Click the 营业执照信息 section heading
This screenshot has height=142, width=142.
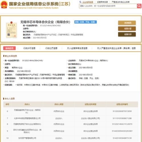[x=11, y=56]
